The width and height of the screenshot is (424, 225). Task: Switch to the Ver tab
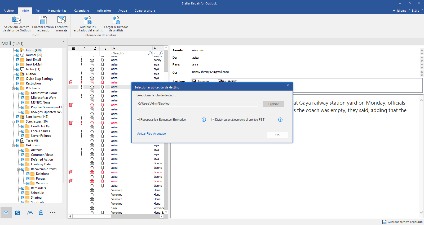point(38,11)
